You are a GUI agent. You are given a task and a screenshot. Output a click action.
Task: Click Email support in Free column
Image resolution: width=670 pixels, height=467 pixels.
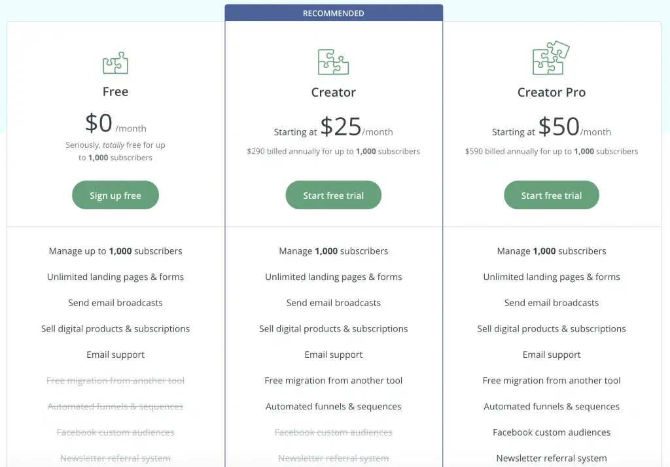coord(115,355)
